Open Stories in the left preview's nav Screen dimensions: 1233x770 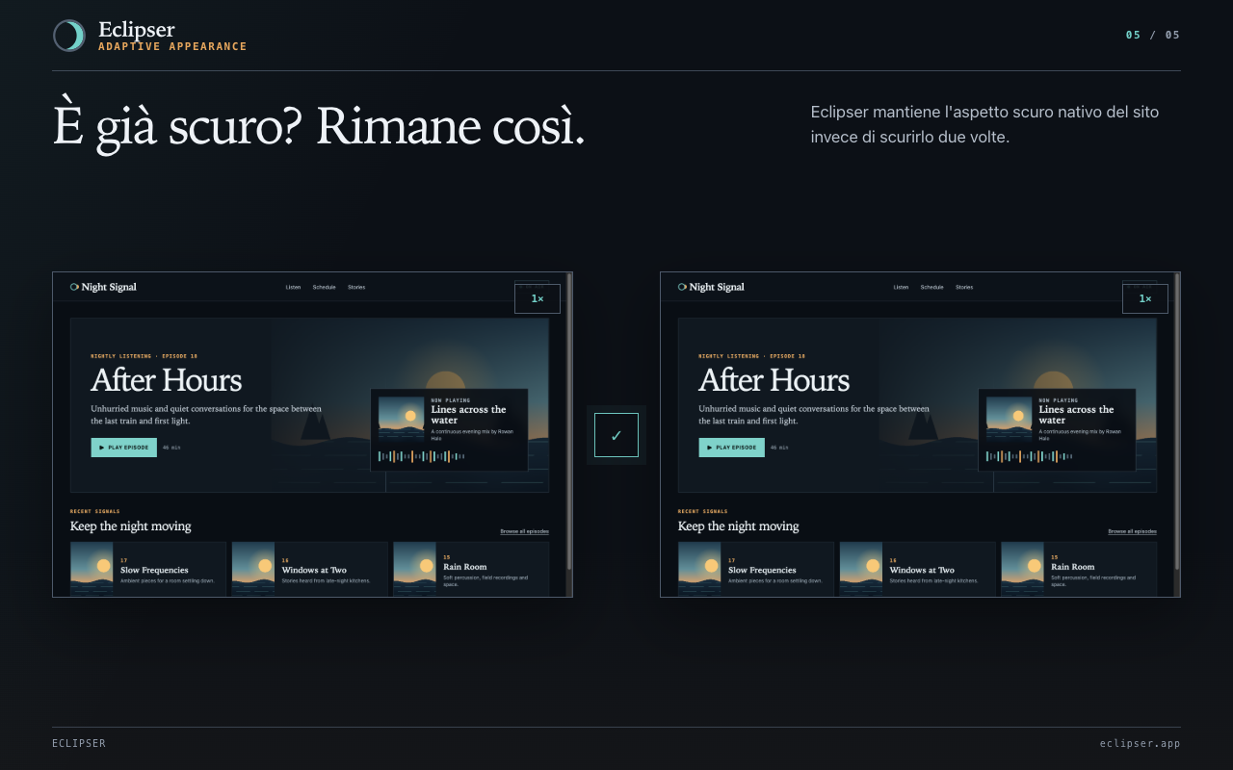[356, 287]
